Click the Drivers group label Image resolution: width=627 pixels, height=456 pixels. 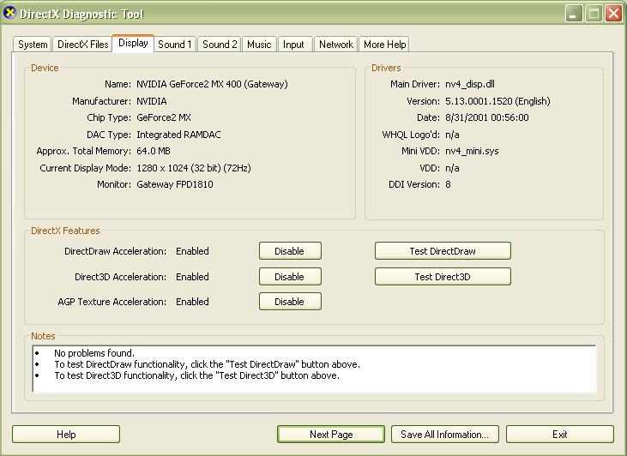coord(386,68)
